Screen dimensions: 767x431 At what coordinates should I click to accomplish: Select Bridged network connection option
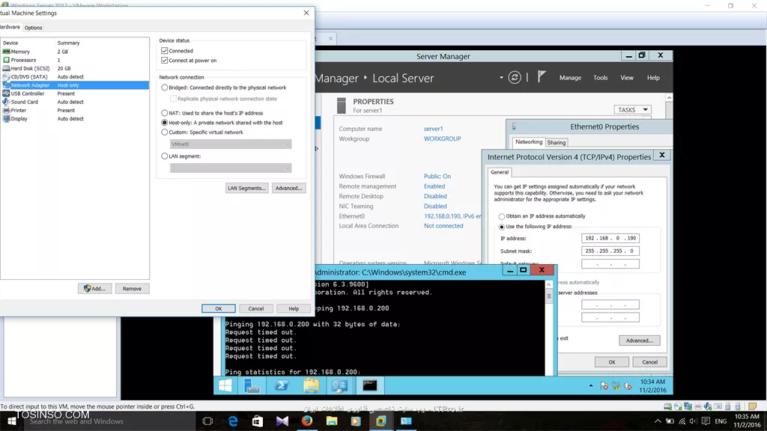tap(164, 88)
